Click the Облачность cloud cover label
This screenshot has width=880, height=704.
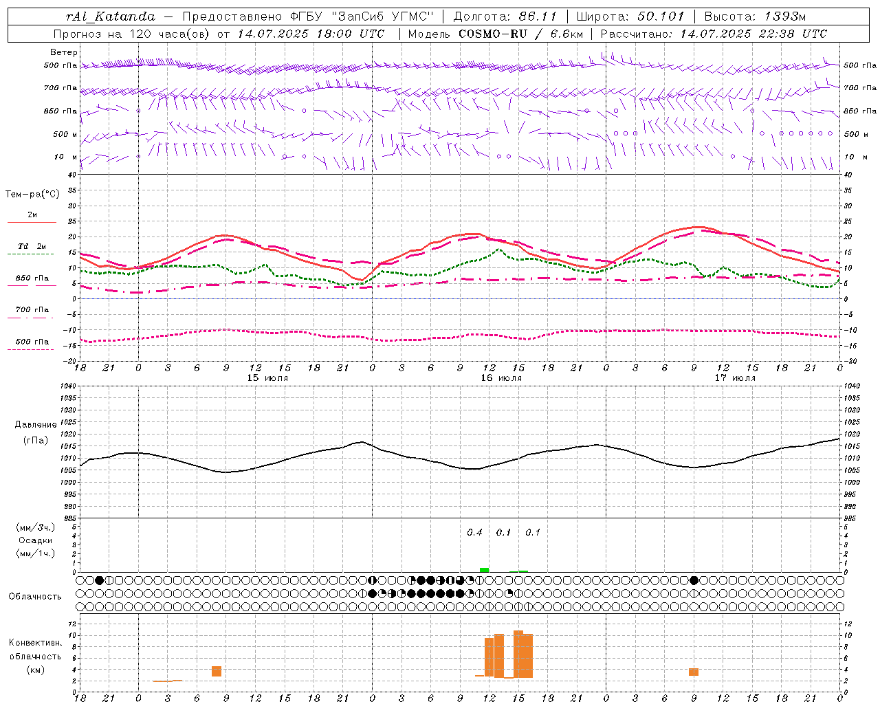35,596
